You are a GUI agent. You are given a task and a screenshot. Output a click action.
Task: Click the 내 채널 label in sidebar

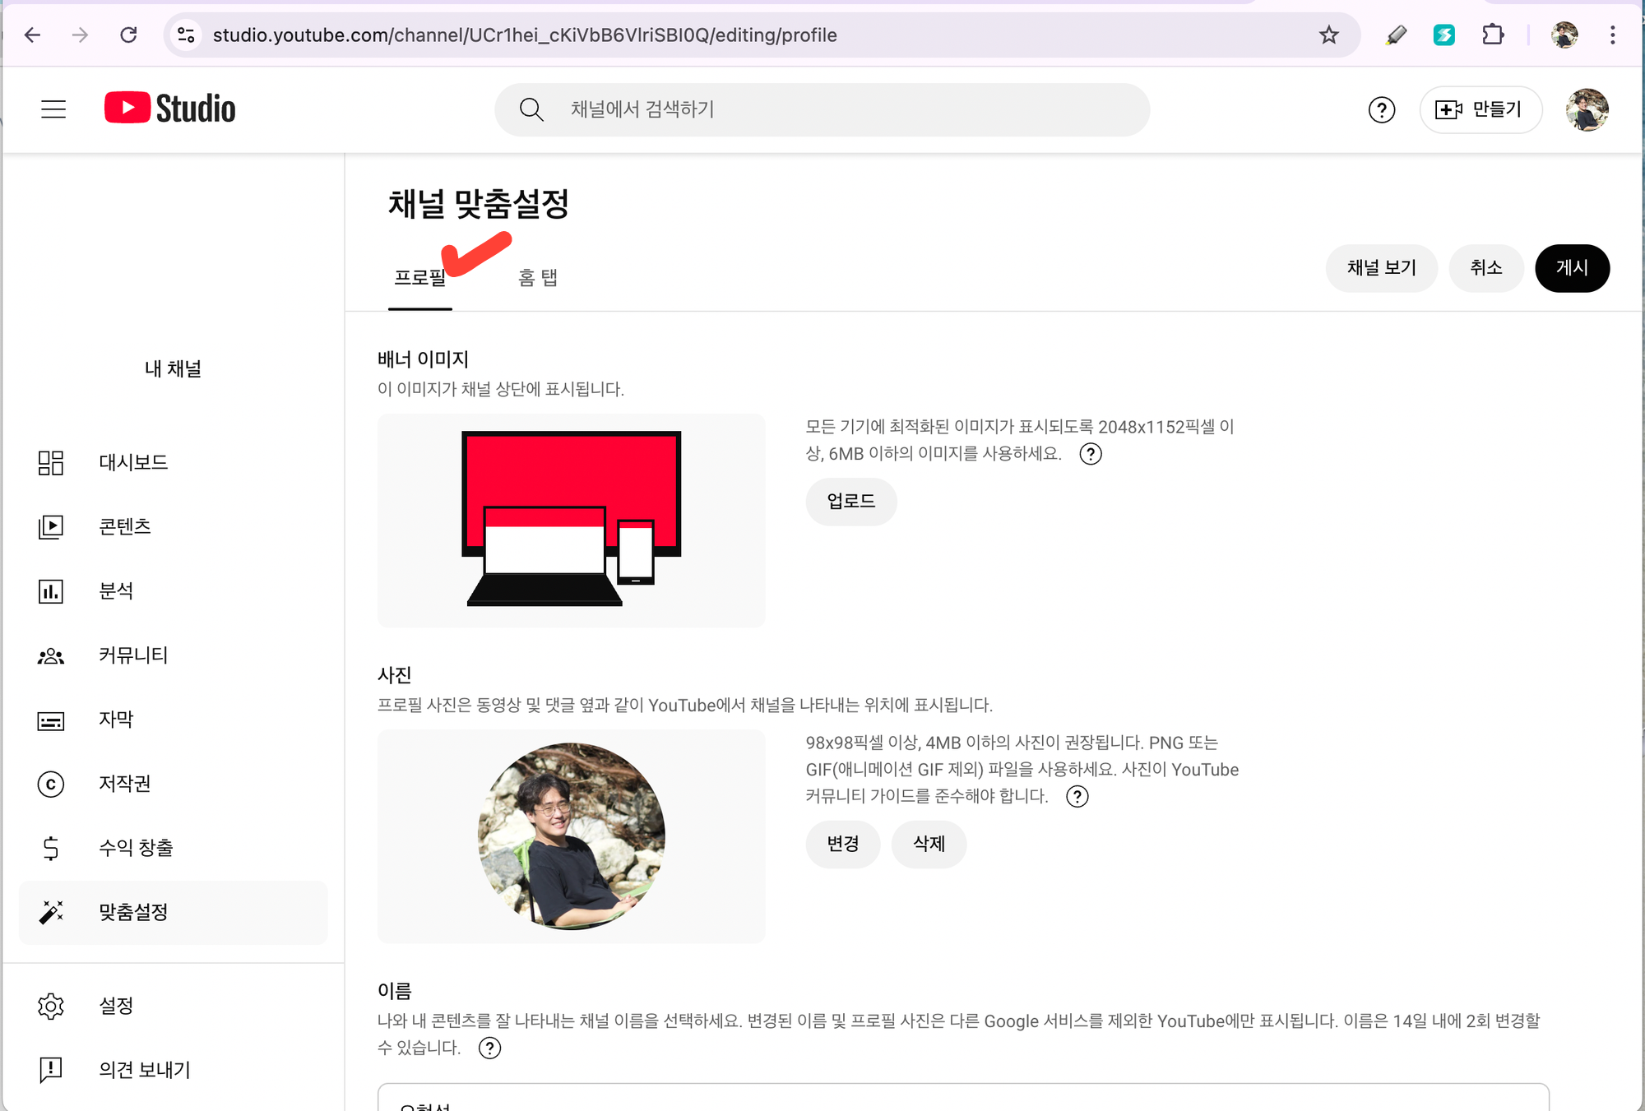[x=173, y=368]
